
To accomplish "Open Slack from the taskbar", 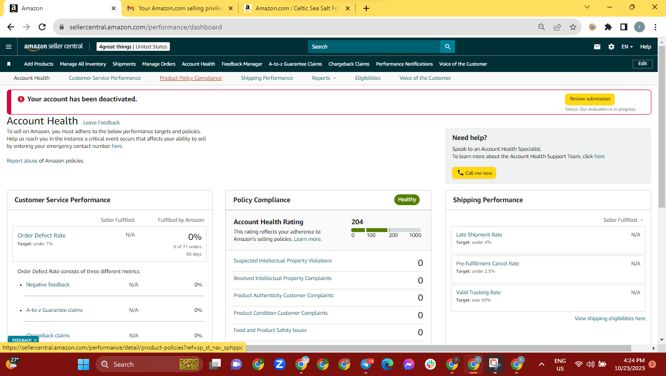I will [x=430, y=364].
